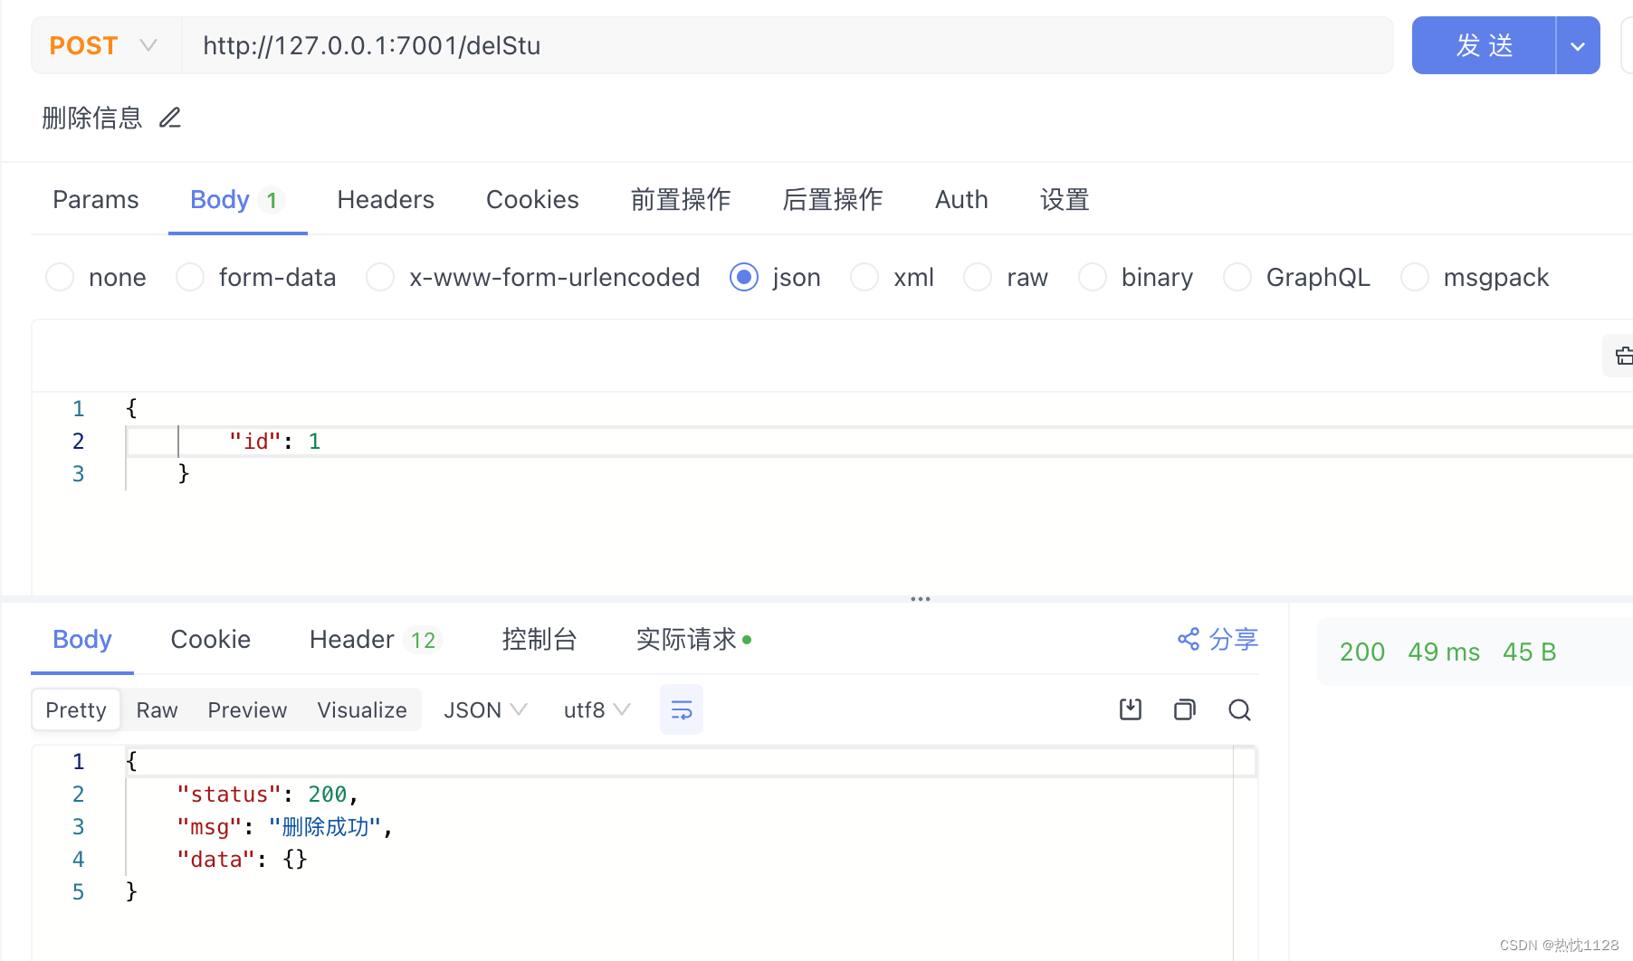This screenshot has height=961, width=1633.
Task: Click the "data": {} response line
Action: click(242, 860)
